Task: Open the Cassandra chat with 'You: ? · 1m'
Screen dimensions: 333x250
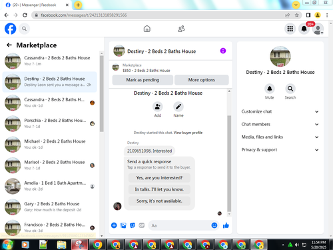Action: (x=50, y=61)
